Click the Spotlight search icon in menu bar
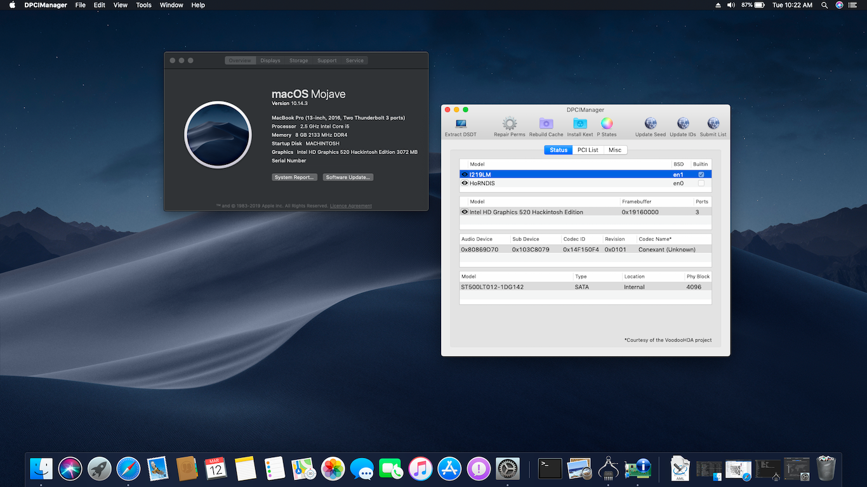867x487 pixels. 824,5
